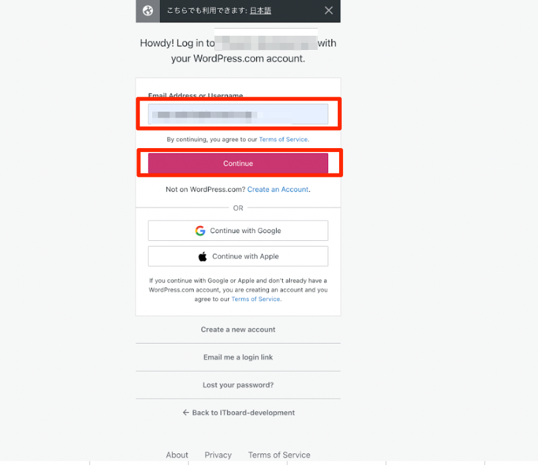This screenshot has width=538, height=465.
Task: Go back via Back to ITboard-development text
Action: [x=243, y=412]
